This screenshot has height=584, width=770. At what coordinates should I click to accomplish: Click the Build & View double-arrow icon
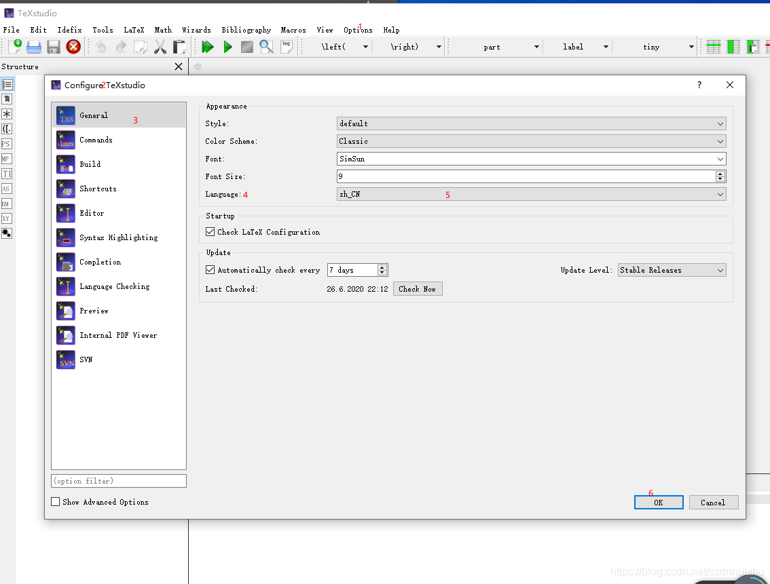[208, 47]
